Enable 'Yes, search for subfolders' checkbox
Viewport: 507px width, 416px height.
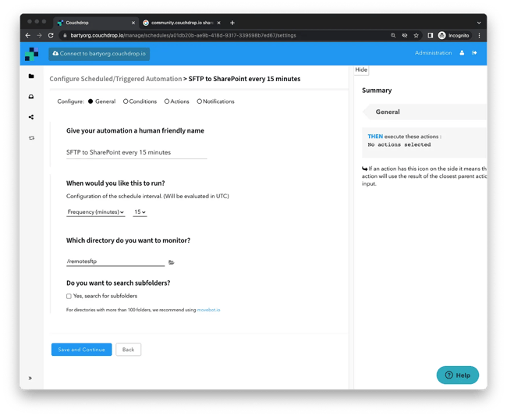[x=69, y=296]
